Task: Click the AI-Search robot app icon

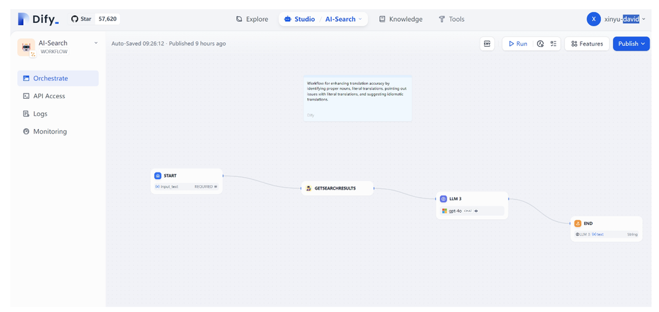Action: 26,47
